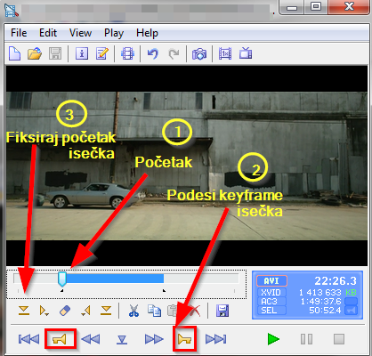Click the join/filmstrip toolbar icon
This screenshot has width=372, height=356.
pyautogui.click(x=127, y=53)
